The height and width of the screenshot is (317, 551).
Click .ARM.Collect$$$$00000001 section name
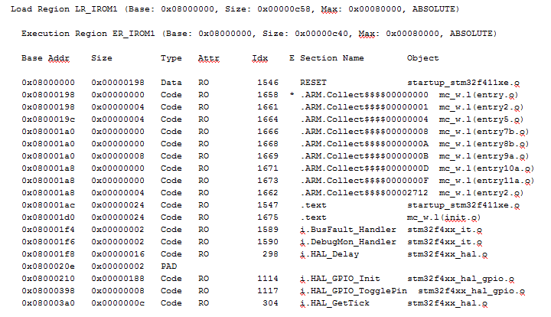click(x=364, y=107)
